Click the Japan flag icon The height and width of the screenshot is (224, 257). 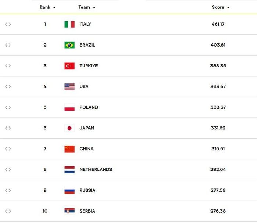pos(69,128)
